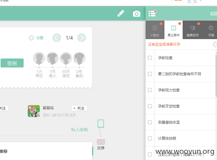Click the gear icon beside 没有宝宝或准备怀孕
Viewport: 217px width, 160px height.
[x=215, y=44]
